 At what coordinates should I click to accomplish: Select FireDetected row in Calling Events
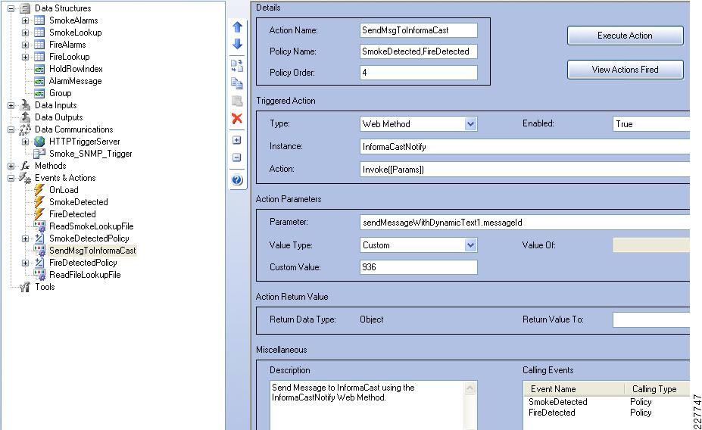(x=607, y=413)
